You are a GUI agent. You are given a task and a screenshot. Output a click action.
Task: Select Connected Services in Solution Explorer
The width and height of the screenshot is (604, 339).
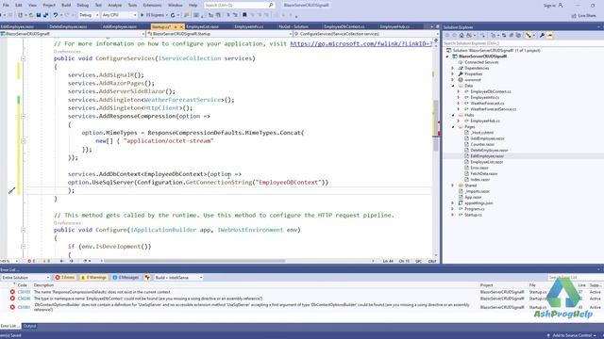481,62
